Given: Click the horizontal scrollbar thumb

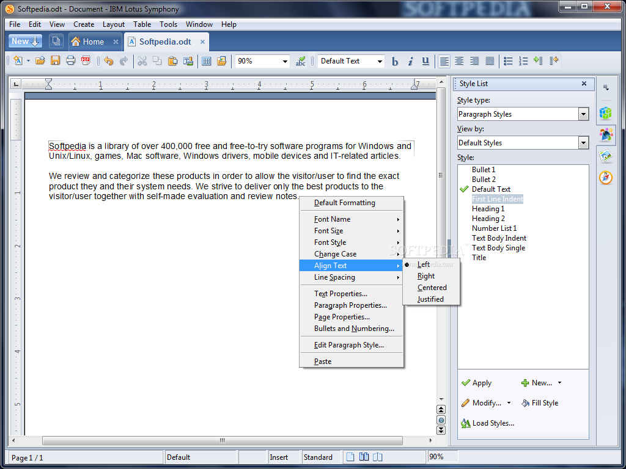Looking at the screenshot, I should [223, 441].
